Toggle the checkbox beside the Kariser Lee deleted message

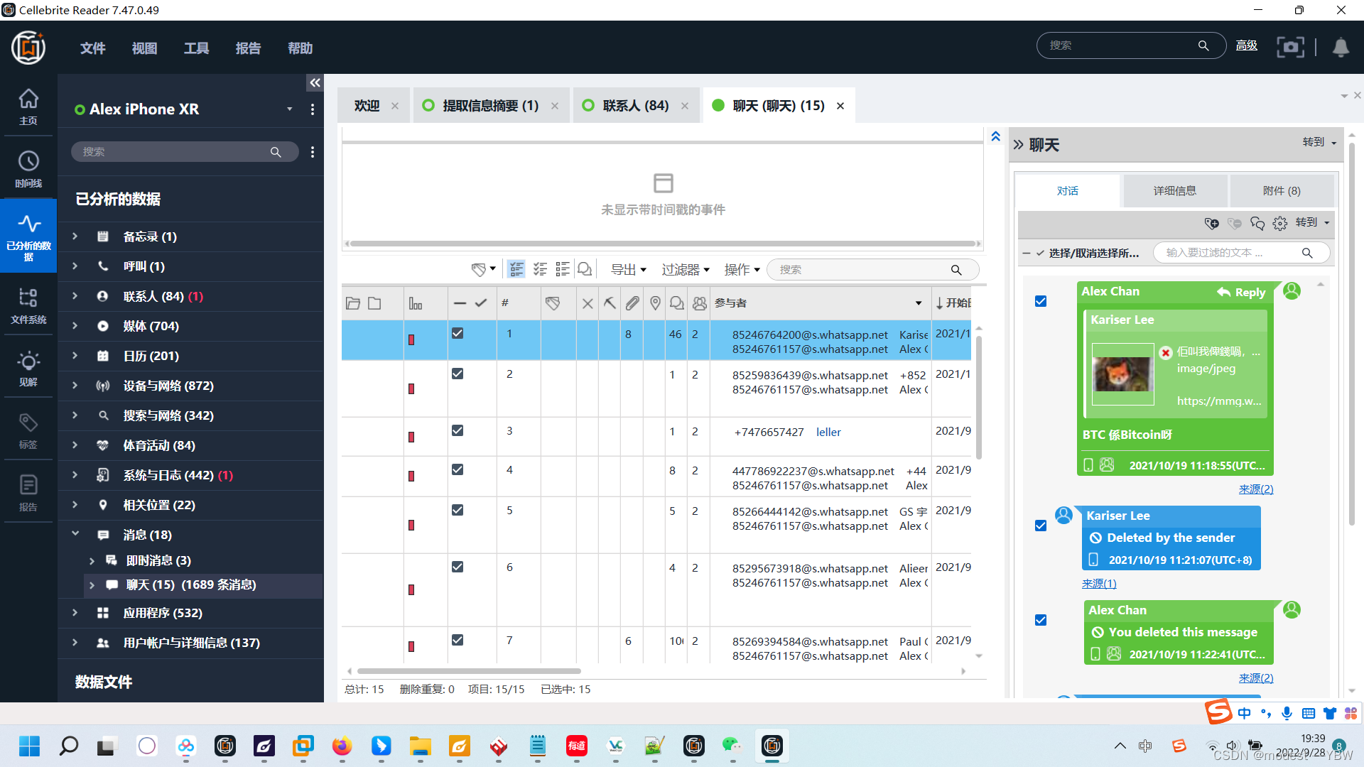(1041, 526)
